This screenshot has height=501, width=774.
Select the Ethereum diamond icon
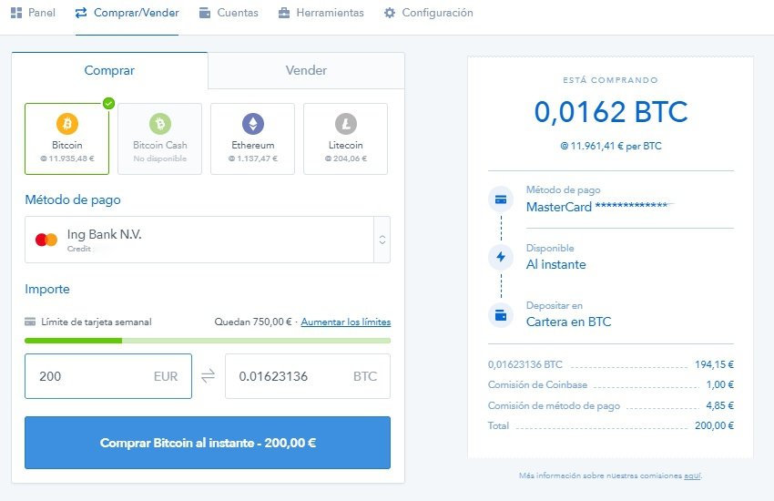click(x=253, y=124)
